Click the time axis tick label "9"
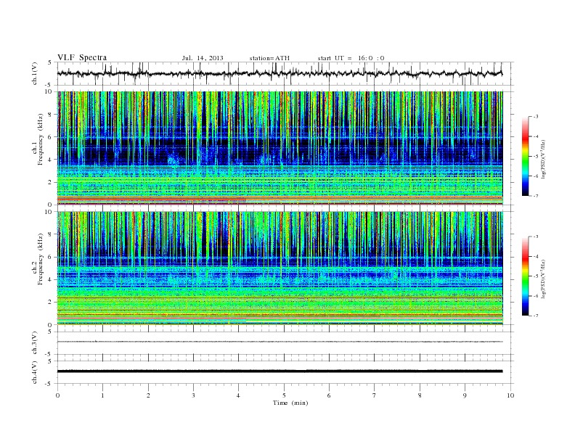Image resolution: width=575 pixels, height=444 pixels. [465, 395]
